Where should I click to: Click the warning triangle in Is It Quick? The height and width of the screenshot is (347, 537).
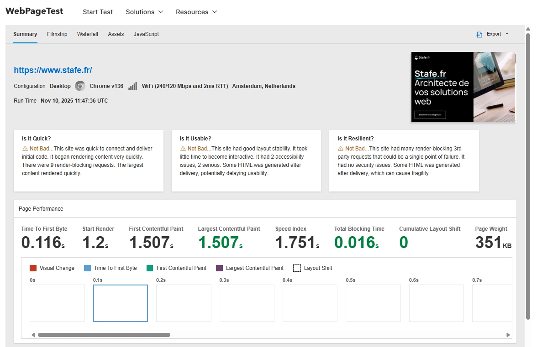coord(25,148)
